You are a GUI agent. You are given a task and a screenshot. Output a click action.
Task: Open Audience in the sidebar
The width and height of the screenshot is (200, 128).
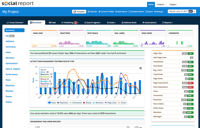click(x=10, y=41)
